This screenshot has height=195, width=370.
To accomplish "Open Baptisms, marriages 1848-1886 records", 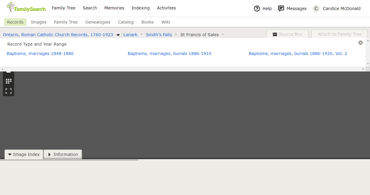I will click(x=40, y=54).
